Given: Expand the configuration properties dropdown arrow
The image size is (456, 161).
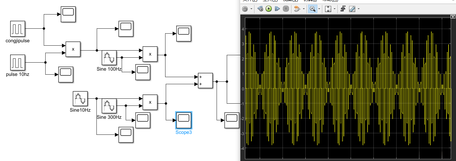Looking at the screenshot, I should (x=251, y=9).
